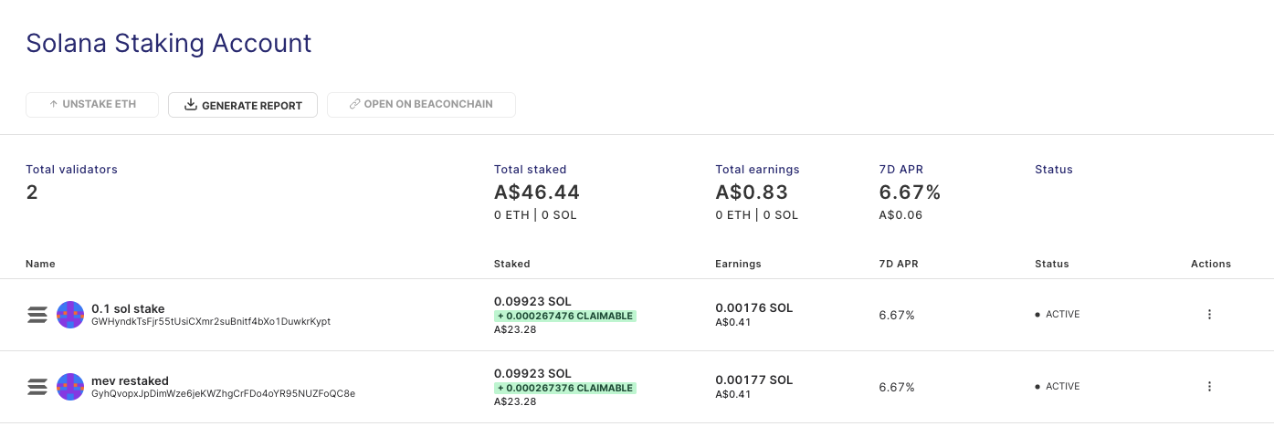Click total earnings value A$0.83
The width and height of the screenshot is (1274, 437).
click(x=752, y=192)
